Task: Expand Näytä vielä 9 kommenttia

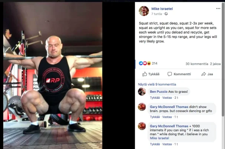Action: [157, 84]
